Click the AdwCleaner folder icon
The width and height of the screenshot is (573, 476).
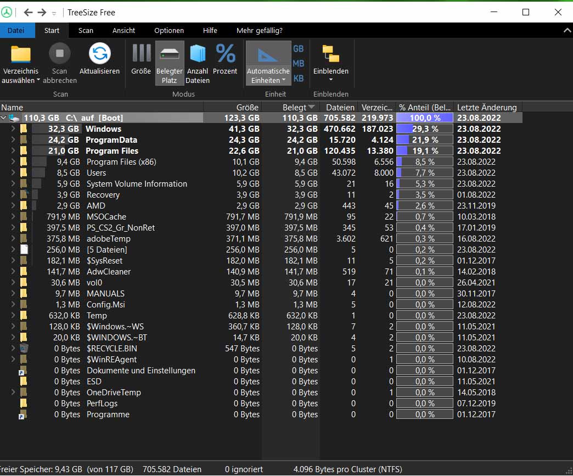click(24, 271)
